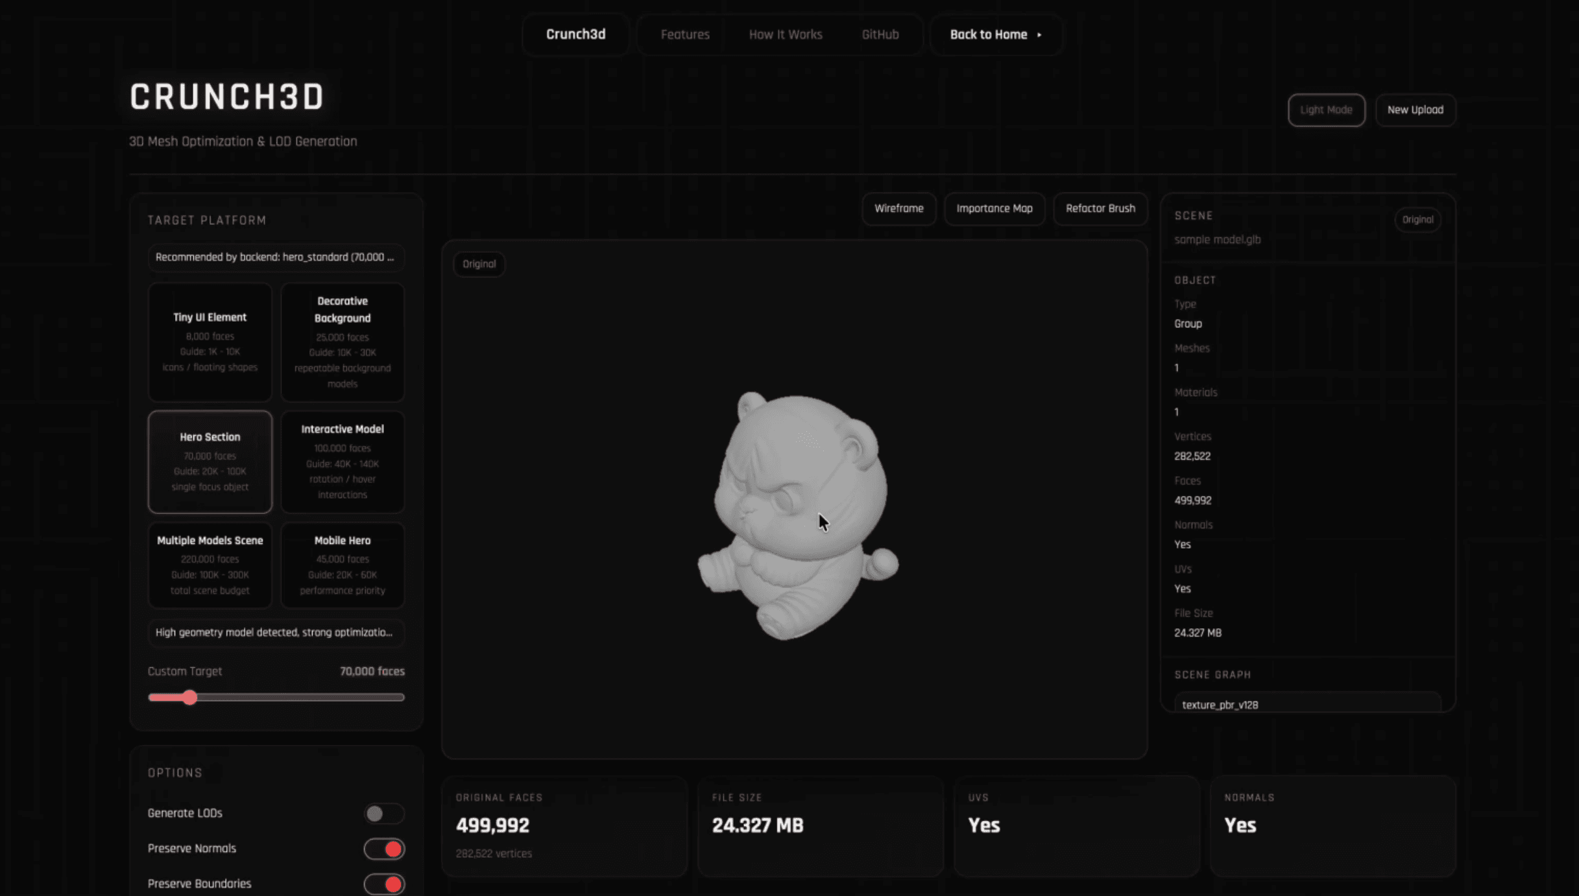The height and width of the screenshot is (896, 1579).
Task: Open the GitHub nav link
Action: pyautogui.click(x=880, y=34)
